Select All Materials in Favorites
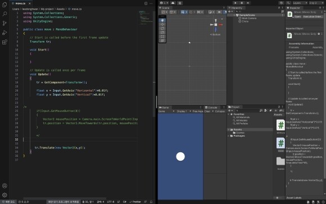326x204 pixels. click(241, 117)
